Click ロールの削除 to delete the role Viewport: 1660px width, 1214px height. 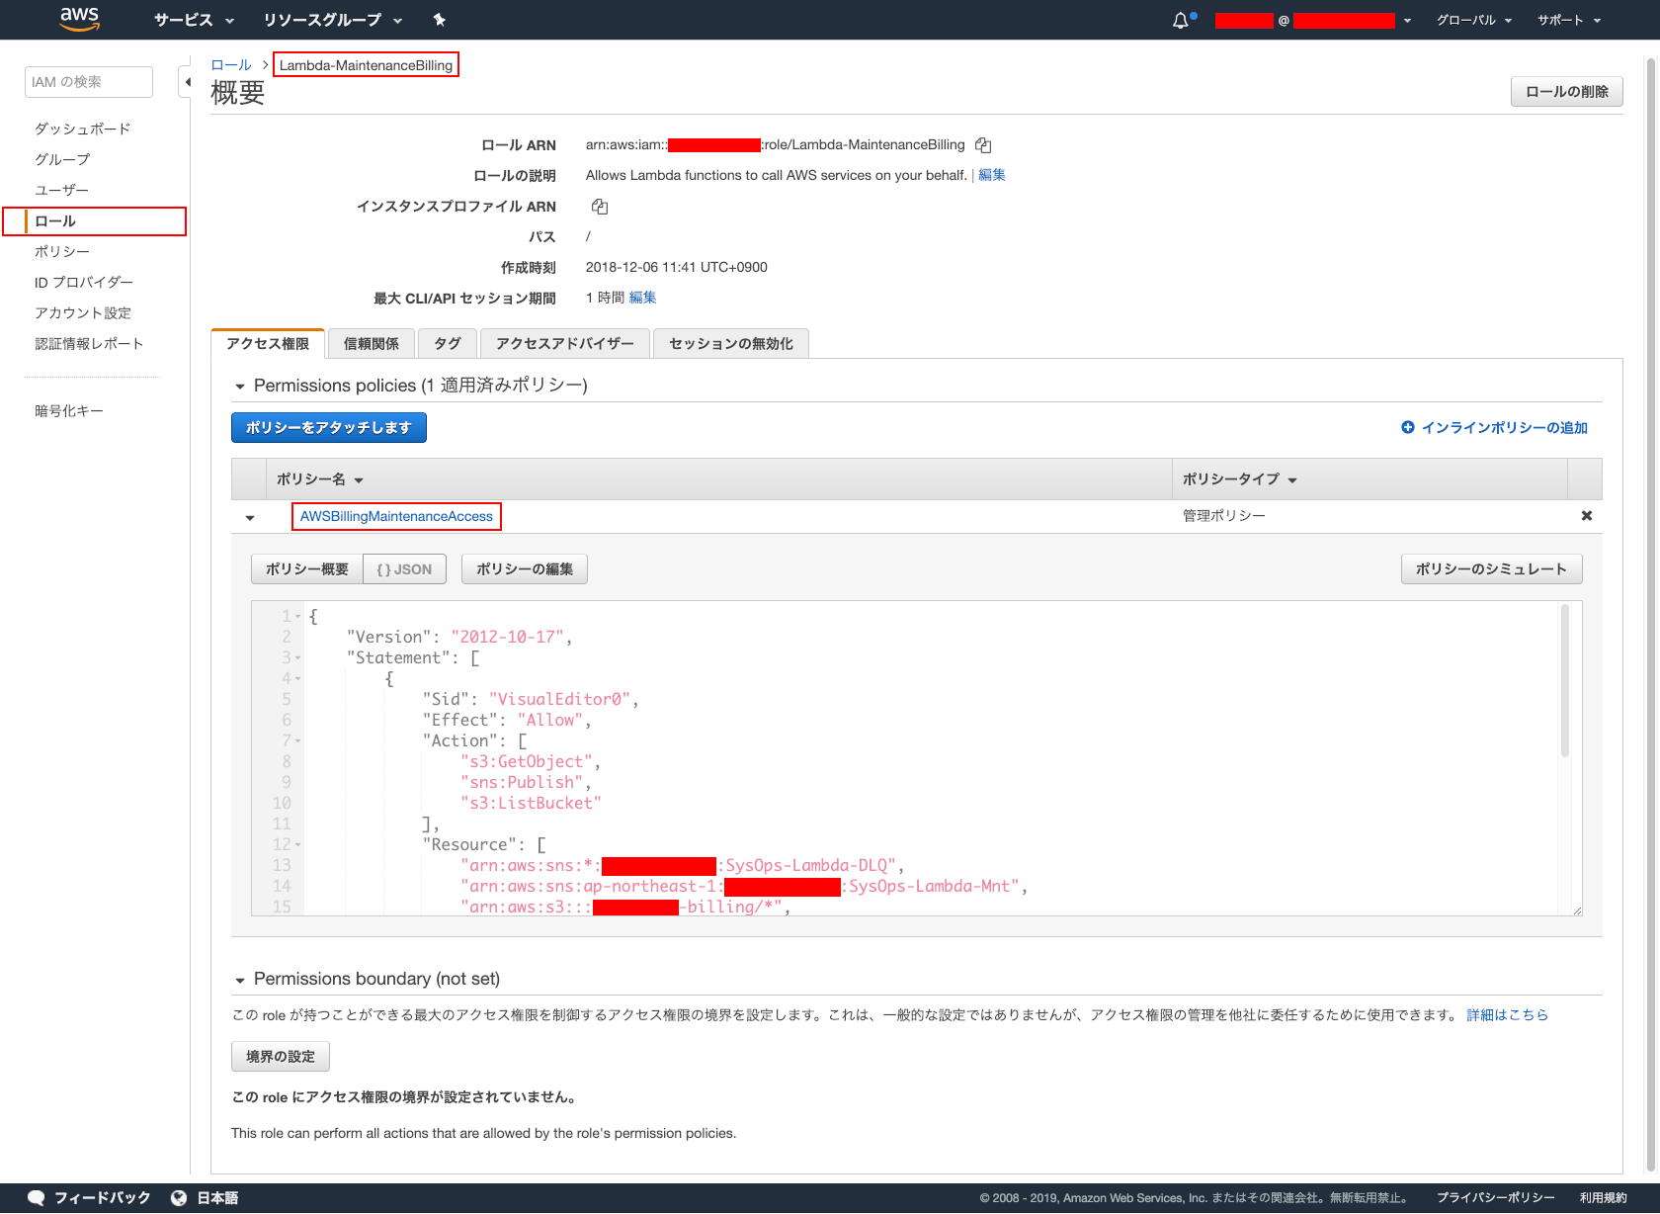1566,91
